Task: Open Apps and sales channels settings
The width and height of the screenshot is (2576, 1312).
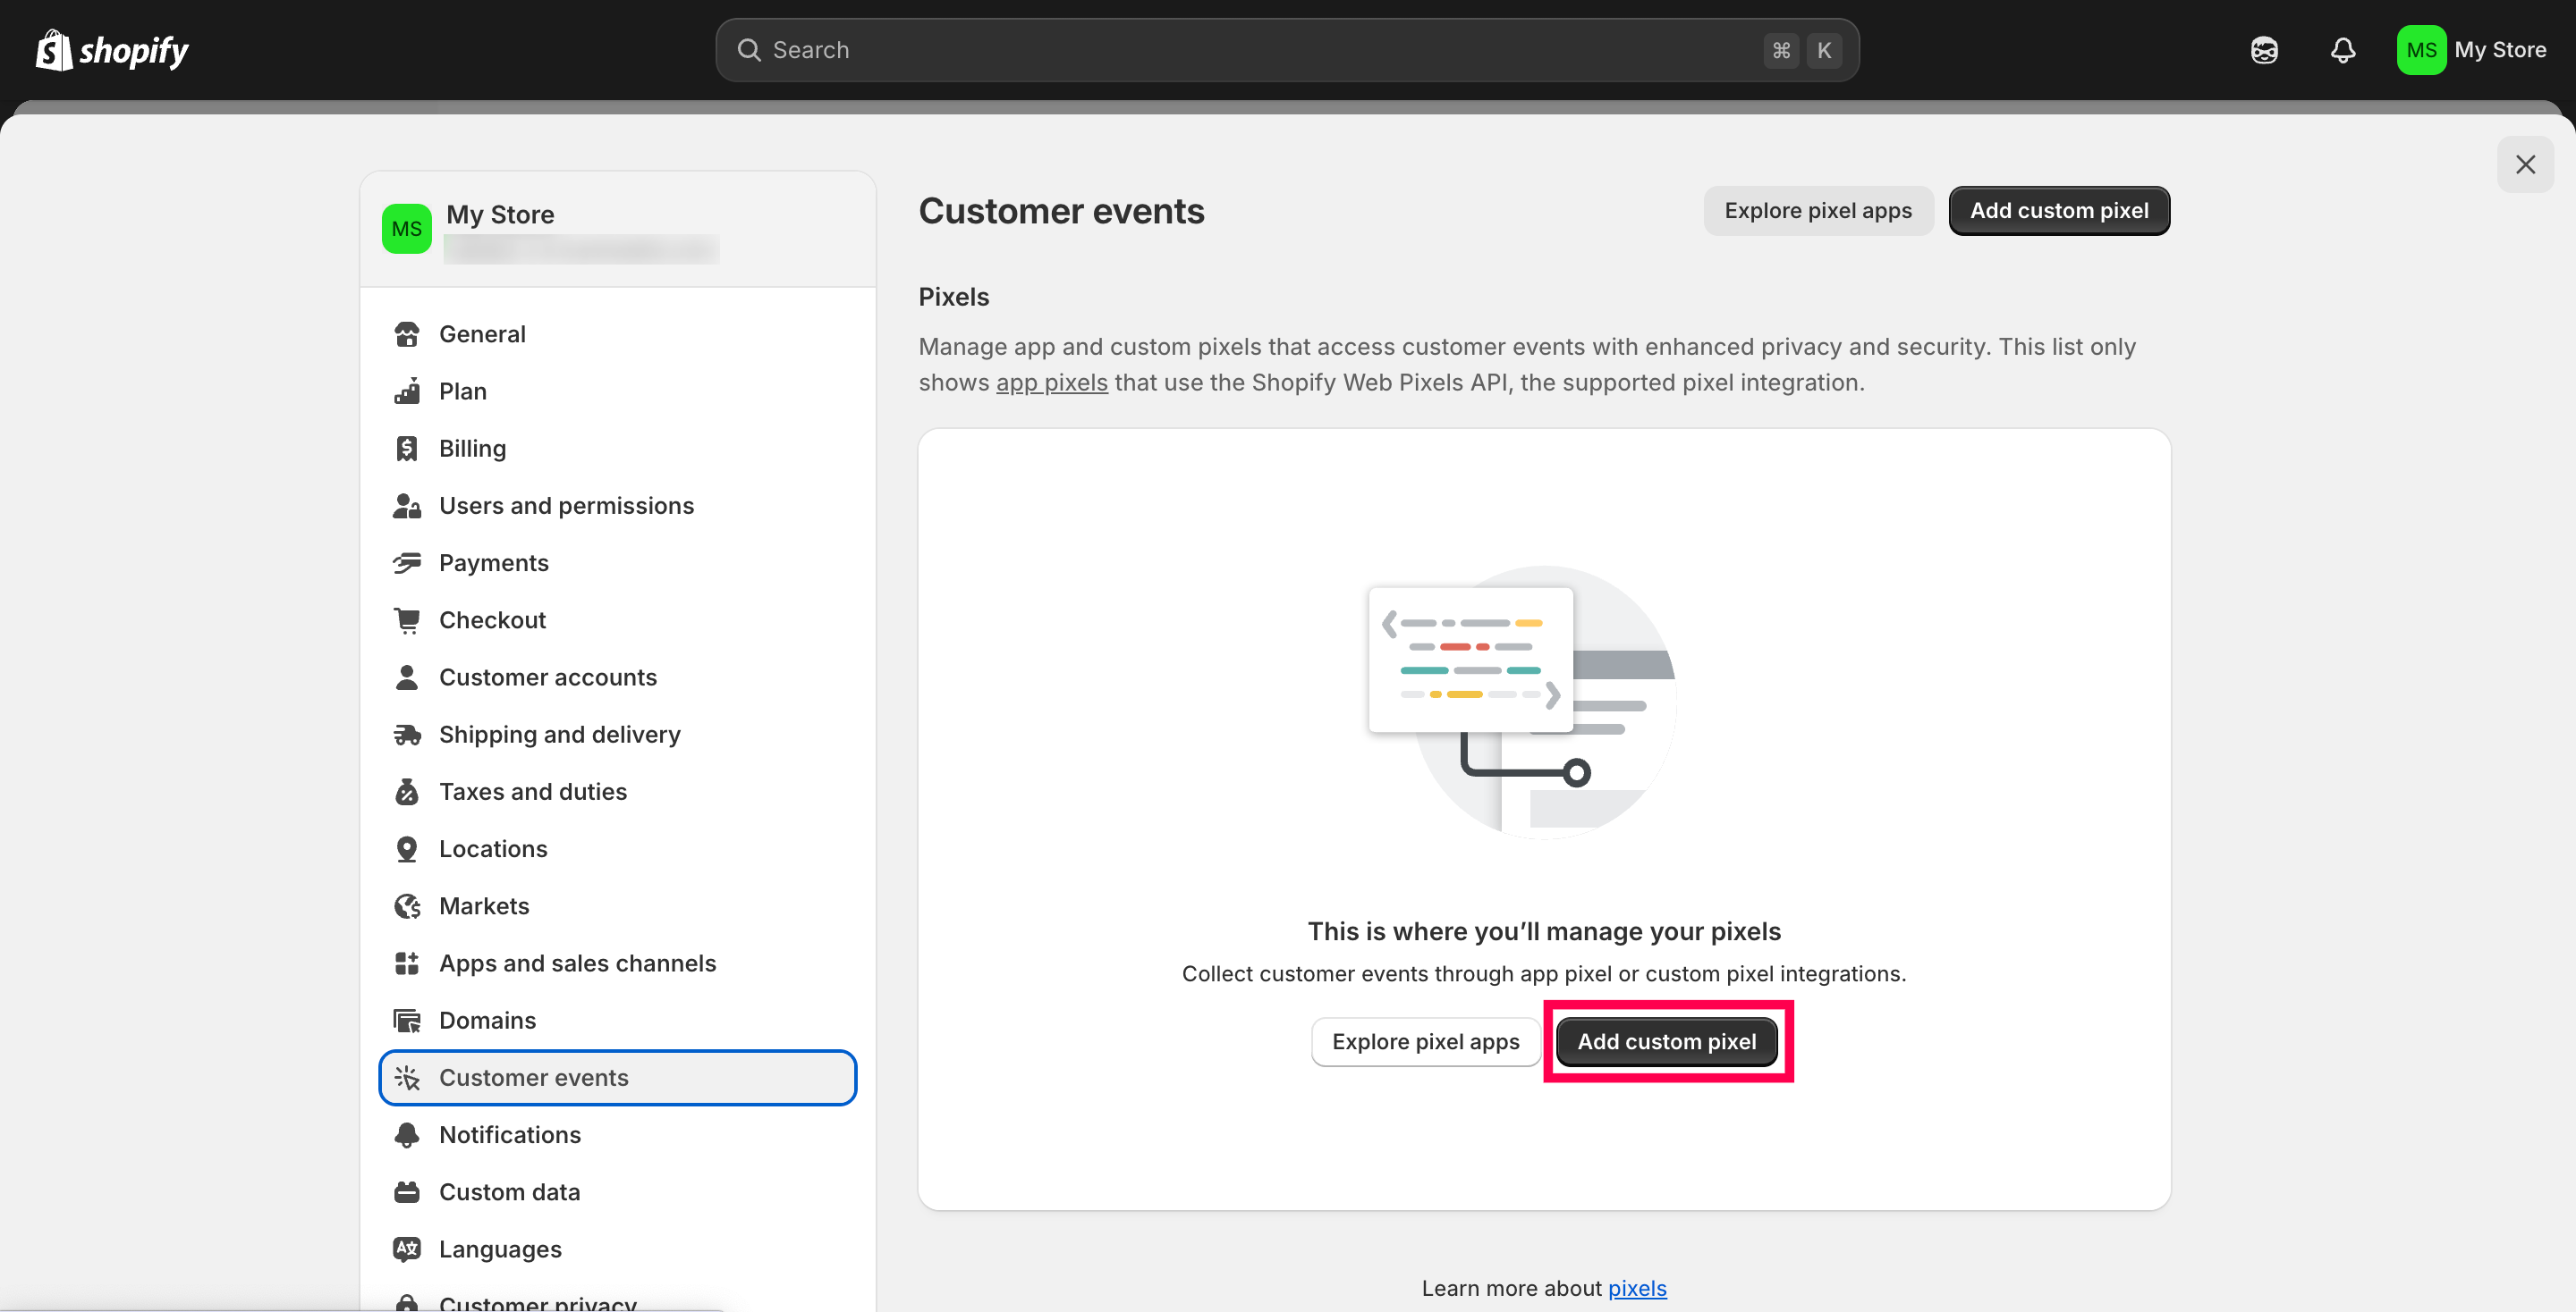Action: 576,963
